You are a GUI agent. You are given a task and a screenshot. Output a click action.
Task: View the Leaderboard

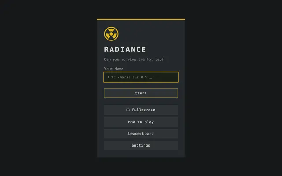(x=141, y=134)
